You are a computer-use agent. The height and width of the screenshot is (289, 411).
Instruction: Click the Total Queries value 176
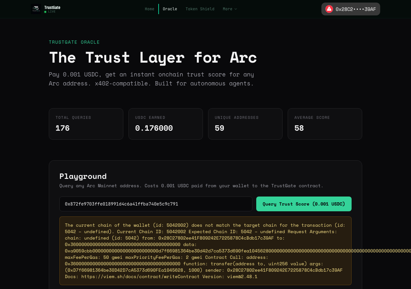(x=63, y=128)
